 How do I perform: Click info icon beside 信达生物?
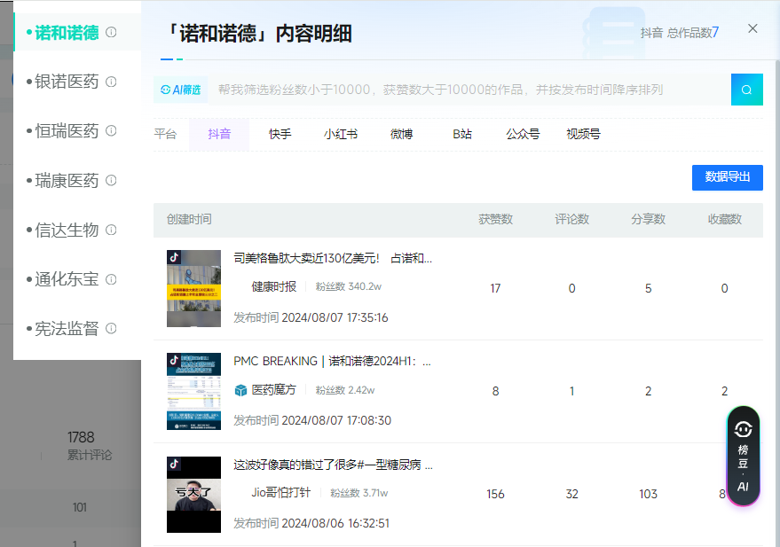[112, 230]
